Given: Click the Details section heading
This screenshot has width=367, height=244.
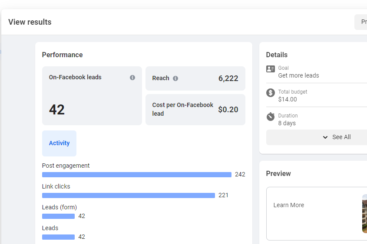Looking at the screenshot, I should click(277, 55).
